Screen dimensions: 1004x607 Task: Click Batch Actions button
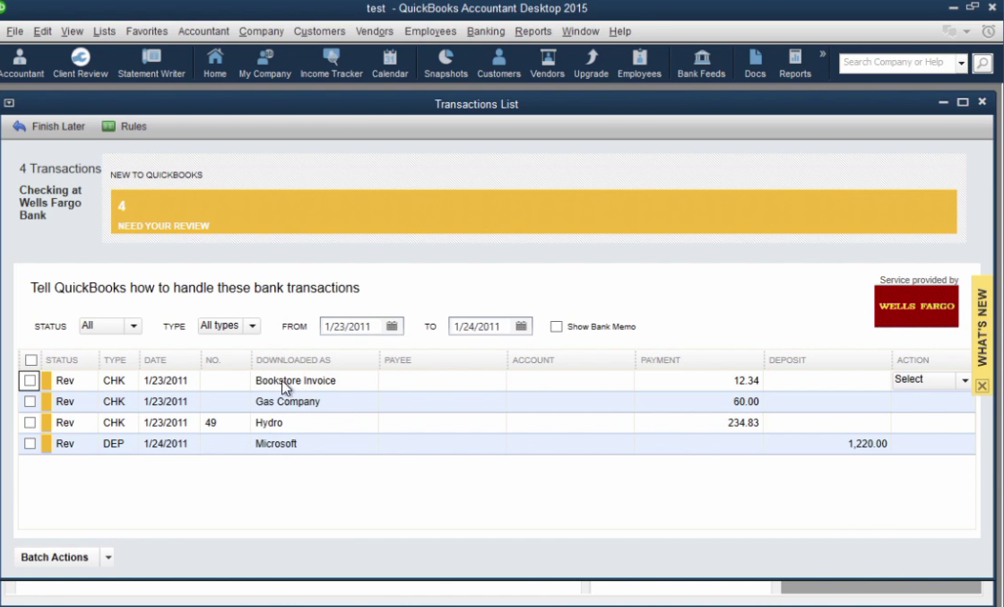(x=55, y=557)
